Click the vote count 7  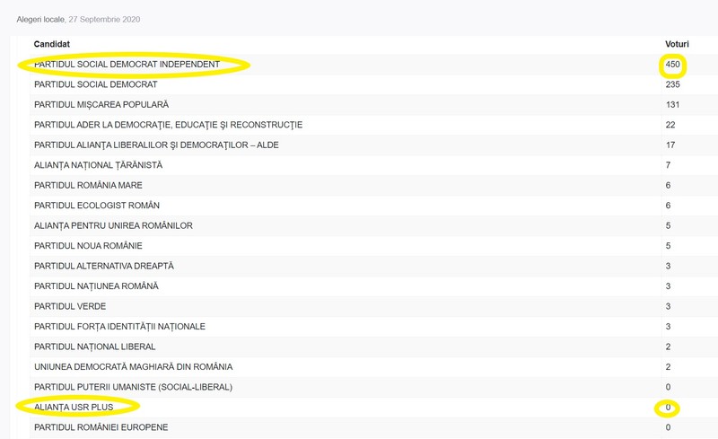click(668, 165)
